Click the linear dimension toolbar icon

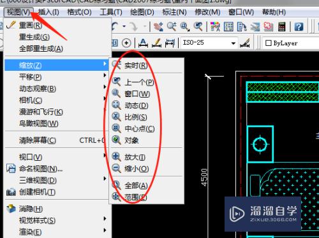(x=170, y=43)
